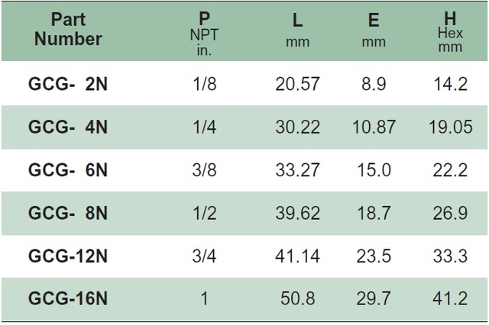Image resolution: width=489 pixels, height=325 pixels.
Task: Click the 50.8 length value
Action: click(297, 298)
